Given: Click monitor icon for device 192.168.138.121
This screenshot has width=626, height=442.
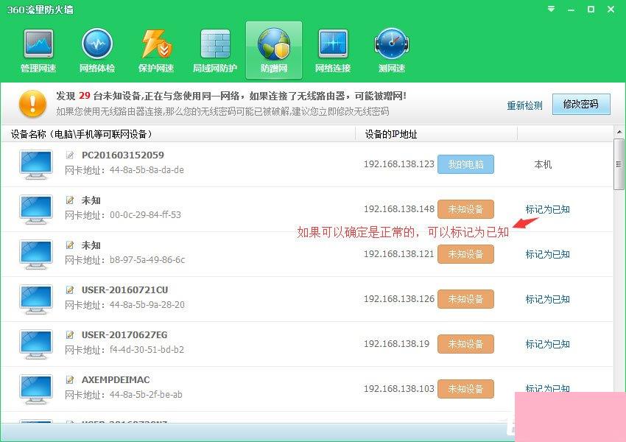Looking at the screenshot, I should coord(36,254).
